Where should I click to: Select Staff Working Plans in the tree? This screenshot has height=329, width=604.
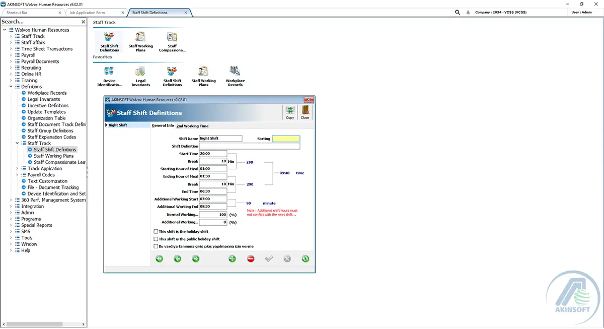[53, 156]
